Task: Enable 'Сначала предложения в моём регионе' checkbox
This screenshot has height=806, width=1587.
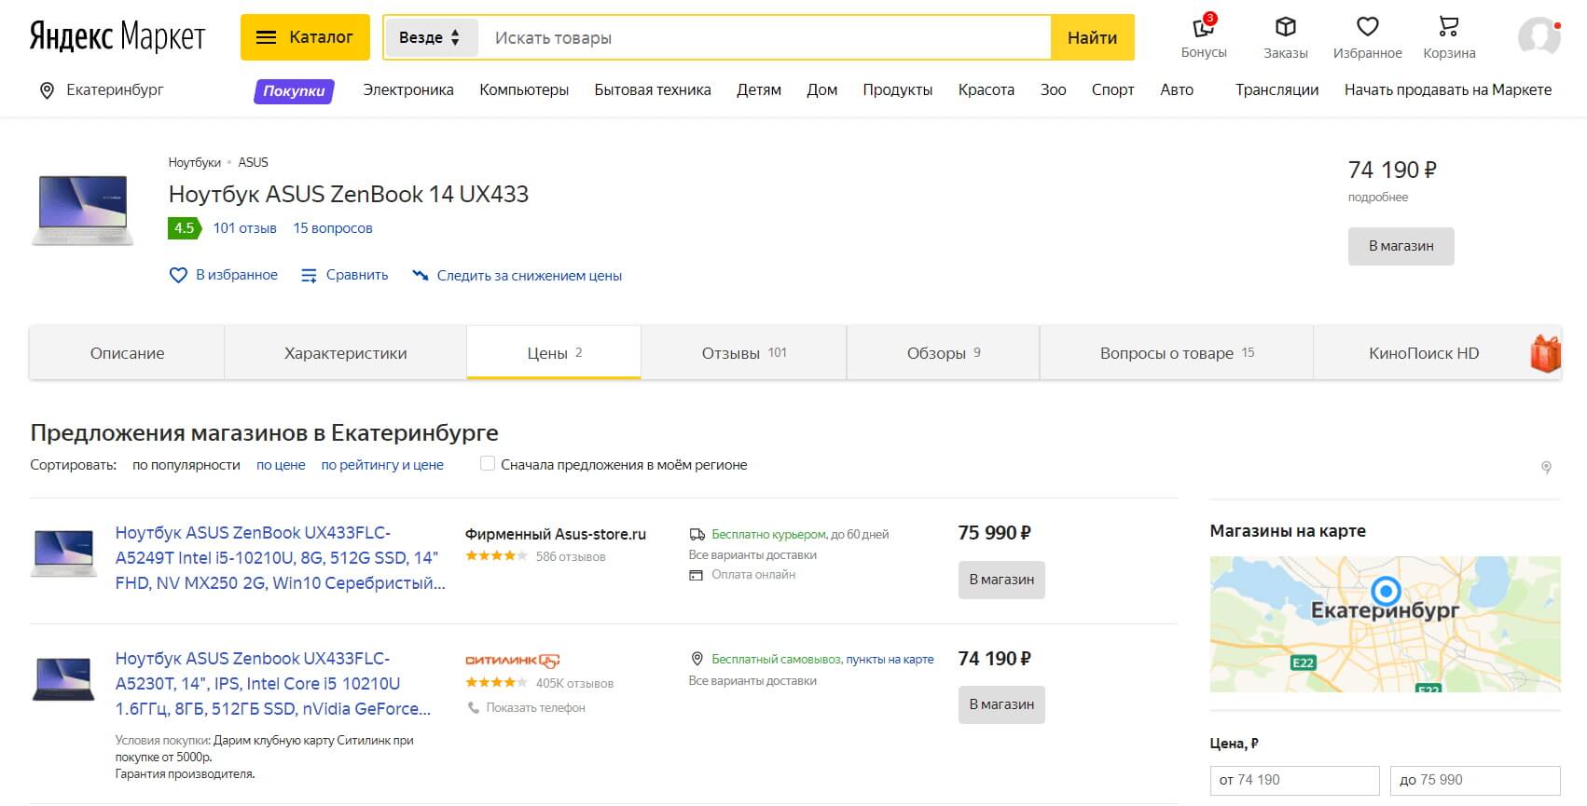Action: [x=488, y=464]
